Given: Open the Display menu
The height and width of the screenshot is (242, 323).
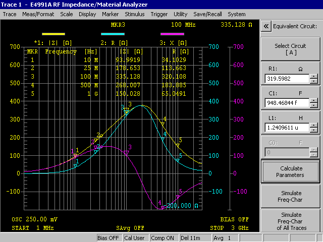Looking at the screenshot, I should click(87, 14).
